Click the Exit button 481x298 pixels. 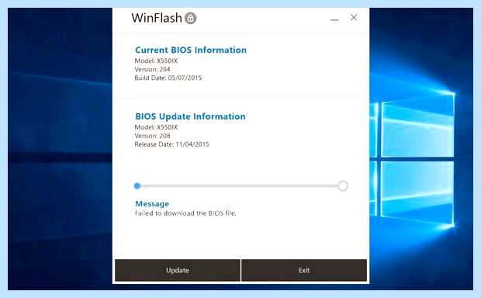point(304,270)
